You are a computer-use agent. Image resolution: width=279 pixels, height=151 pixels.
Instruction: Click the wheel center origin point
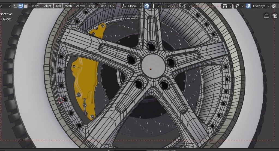point(150,69)
